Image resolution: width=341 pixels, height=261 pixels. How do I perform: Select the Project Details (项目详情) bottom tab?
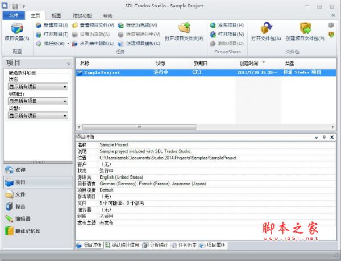[x=89, y=245]
